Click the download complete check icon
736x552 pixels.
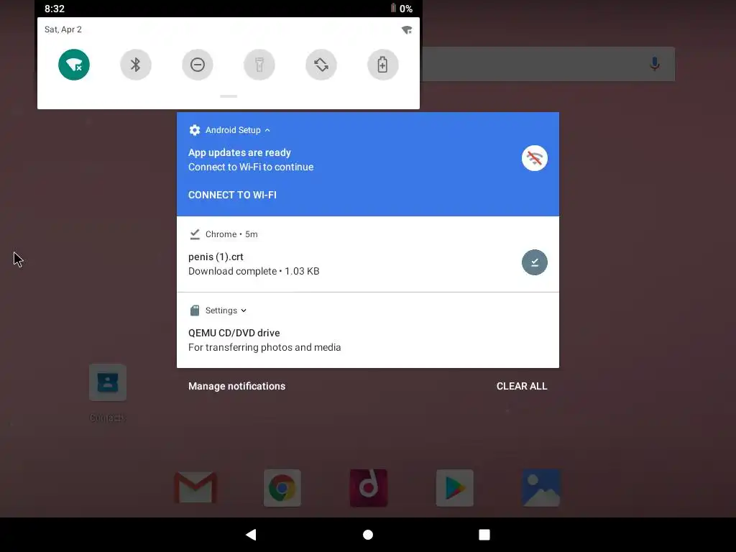(x=535, y=262)
